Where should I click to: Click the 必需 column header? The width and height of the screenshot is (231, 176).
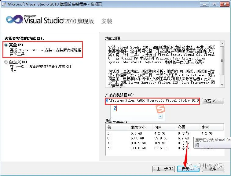coord(188,127)
